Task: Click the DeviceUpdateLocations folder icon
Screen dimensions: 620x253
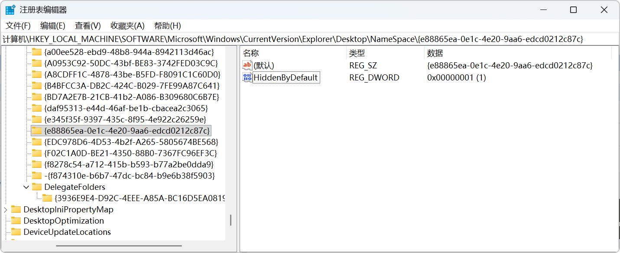Action: 16,232
